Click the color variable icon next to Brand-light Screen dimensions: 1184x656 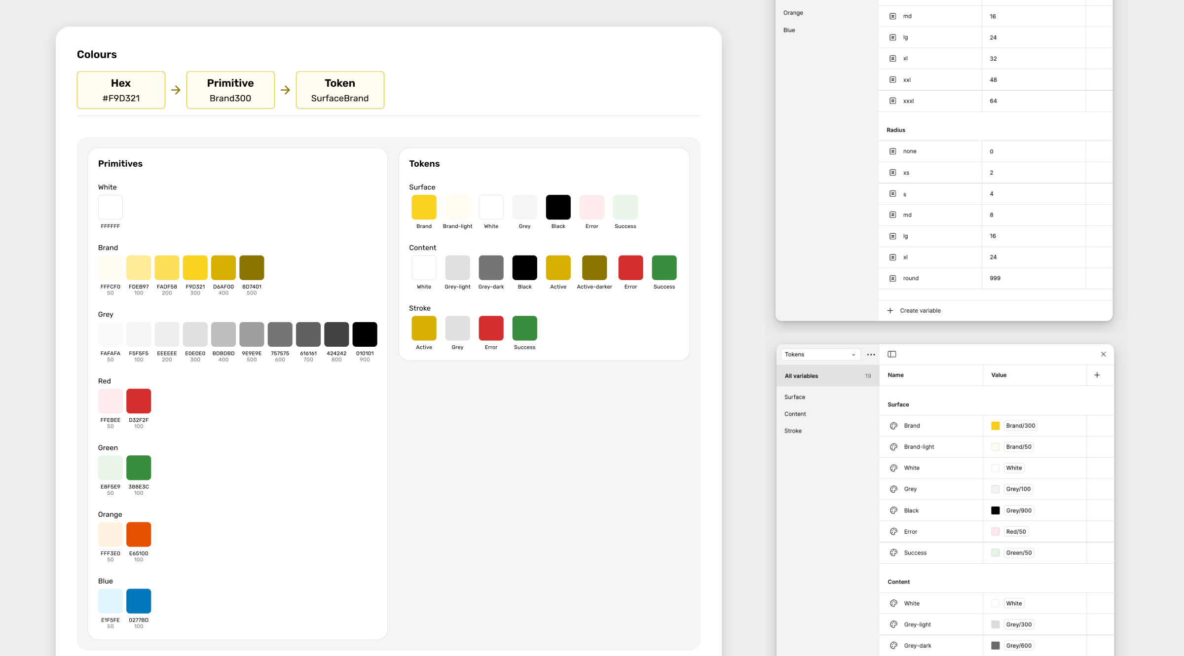coord(893,447)
